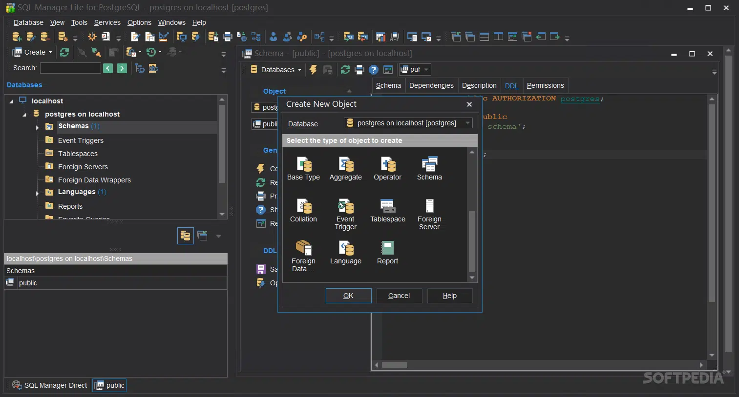This screenshot has height=397, width=739.
Task: Open the Tools menu
Action: coord(79,22)
